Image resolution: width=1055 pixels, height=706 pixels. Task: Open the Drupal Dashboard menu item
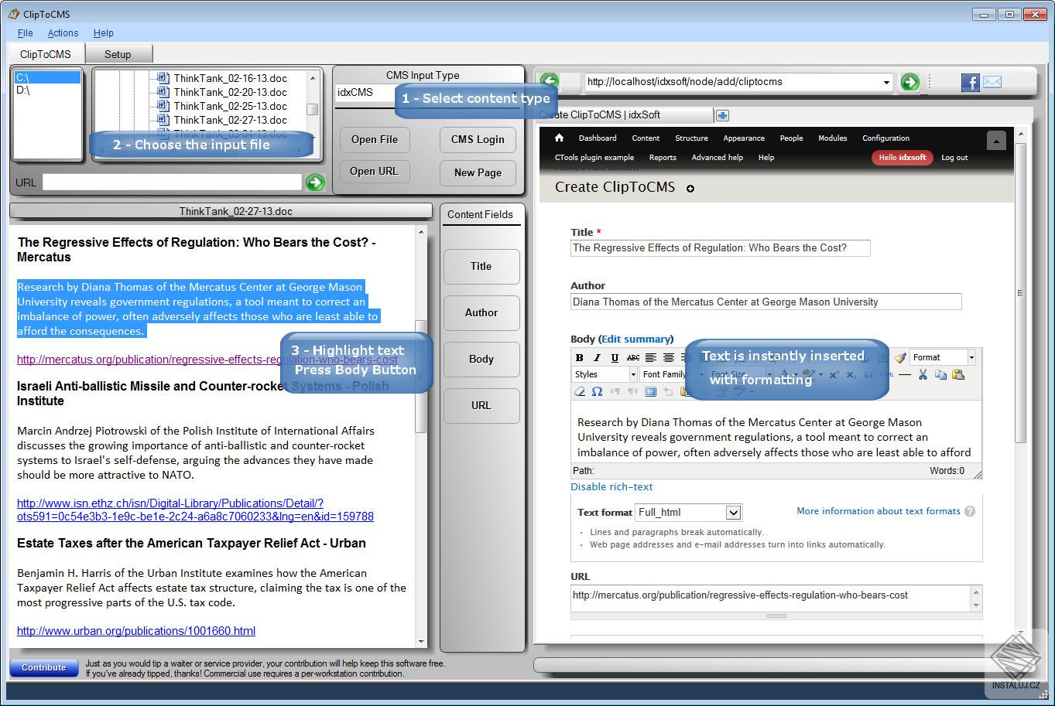(598, 138)
